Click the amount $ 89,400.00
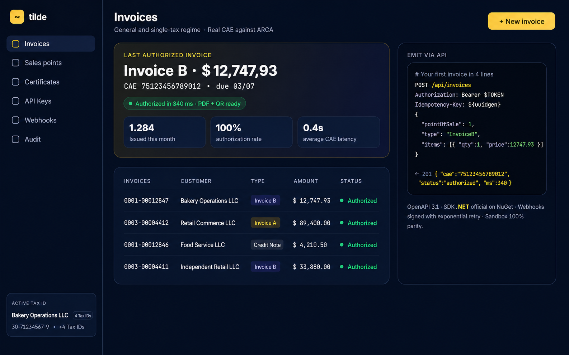This screenshot has height=355, width=569. coord(311,223)
